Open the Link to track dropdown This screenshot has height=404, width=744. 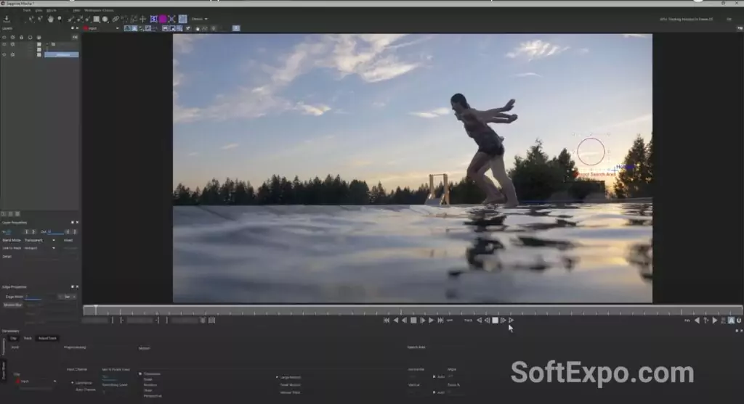(40, 248)
